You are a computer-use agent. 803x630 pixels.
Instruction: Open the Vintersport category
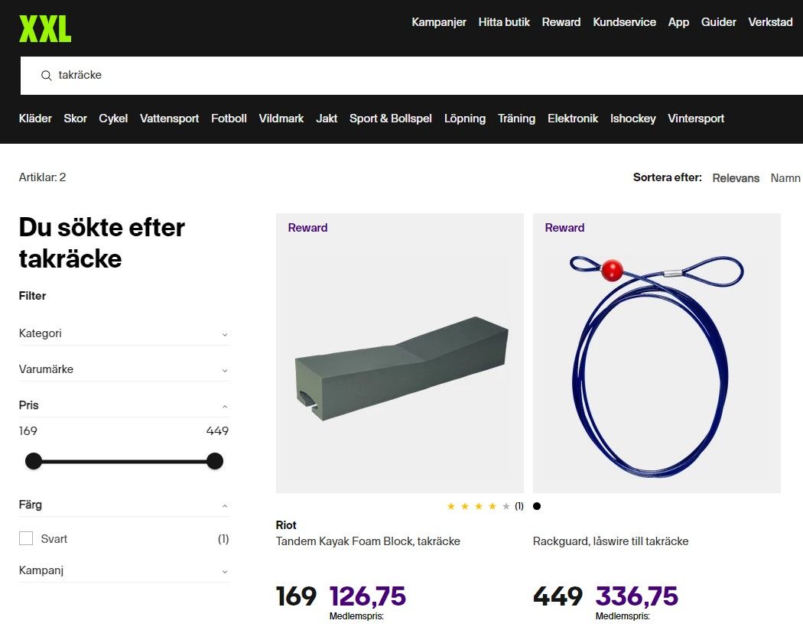click(696, 119)
